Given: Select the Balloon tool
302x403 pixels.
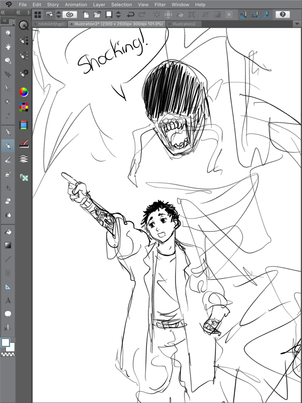Looking at the screenshot, I should click(8, 314).
